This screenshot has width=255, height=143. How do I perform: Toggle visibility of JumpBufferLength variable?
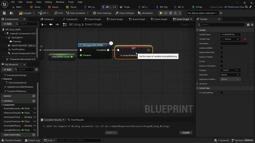tap(35, 130)
